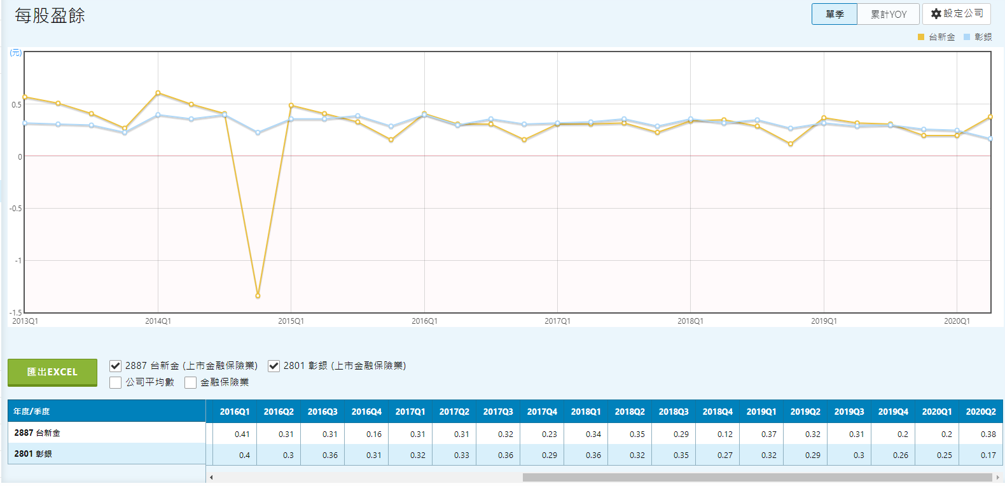Switch to the 單季 tab
This screenshot has height=486, width=1005.
point(835,14)
